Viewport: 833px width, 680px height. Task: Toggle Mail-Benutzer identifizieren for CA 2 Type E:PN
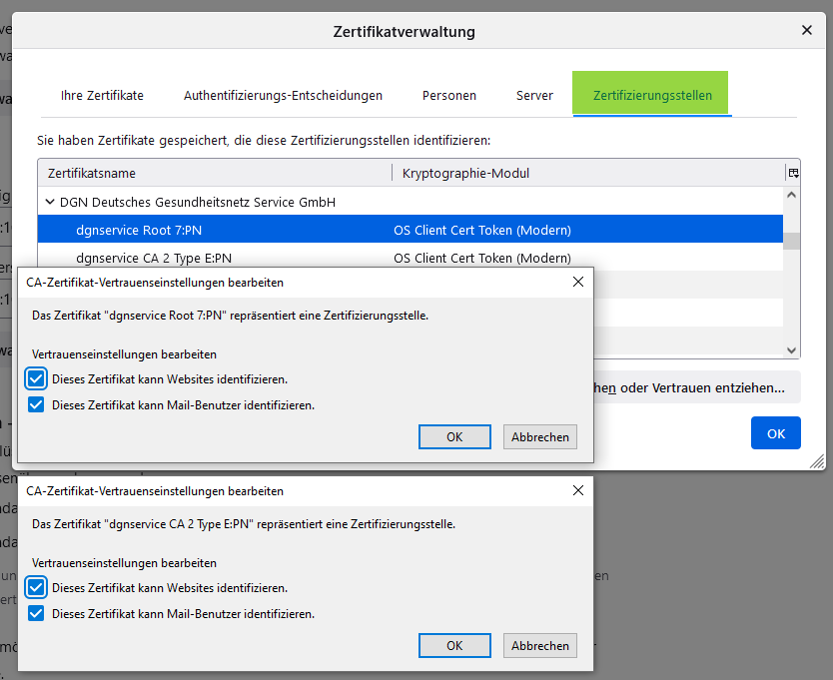[36, 613]
